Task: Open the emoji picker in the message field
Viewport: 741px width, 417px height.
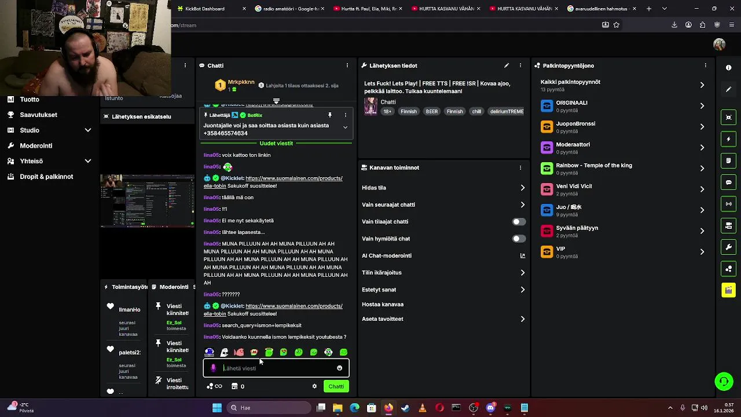Action: 339,368
